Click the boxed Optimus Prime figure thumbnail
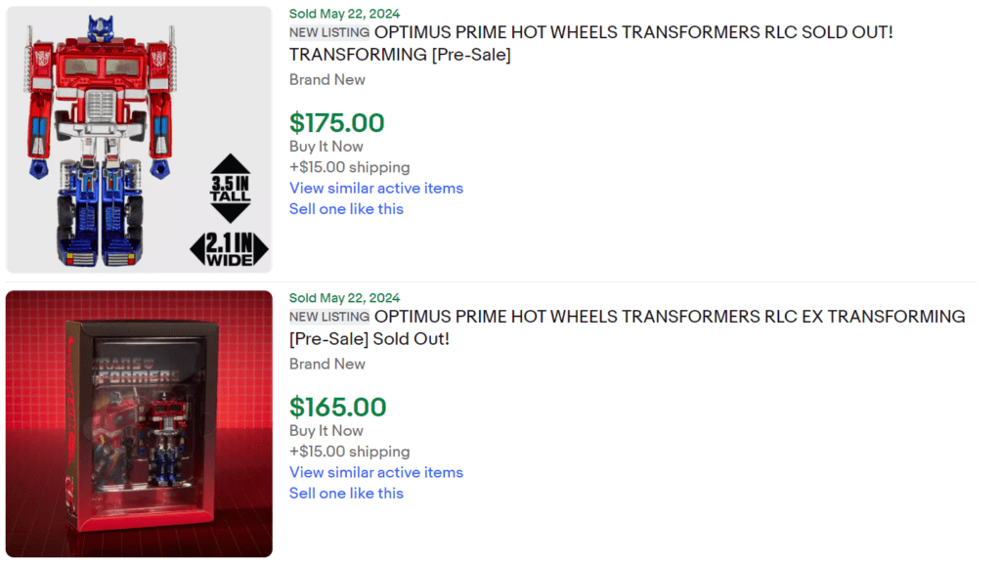Viewport: 1001px width, 563px height. point(138,422)
